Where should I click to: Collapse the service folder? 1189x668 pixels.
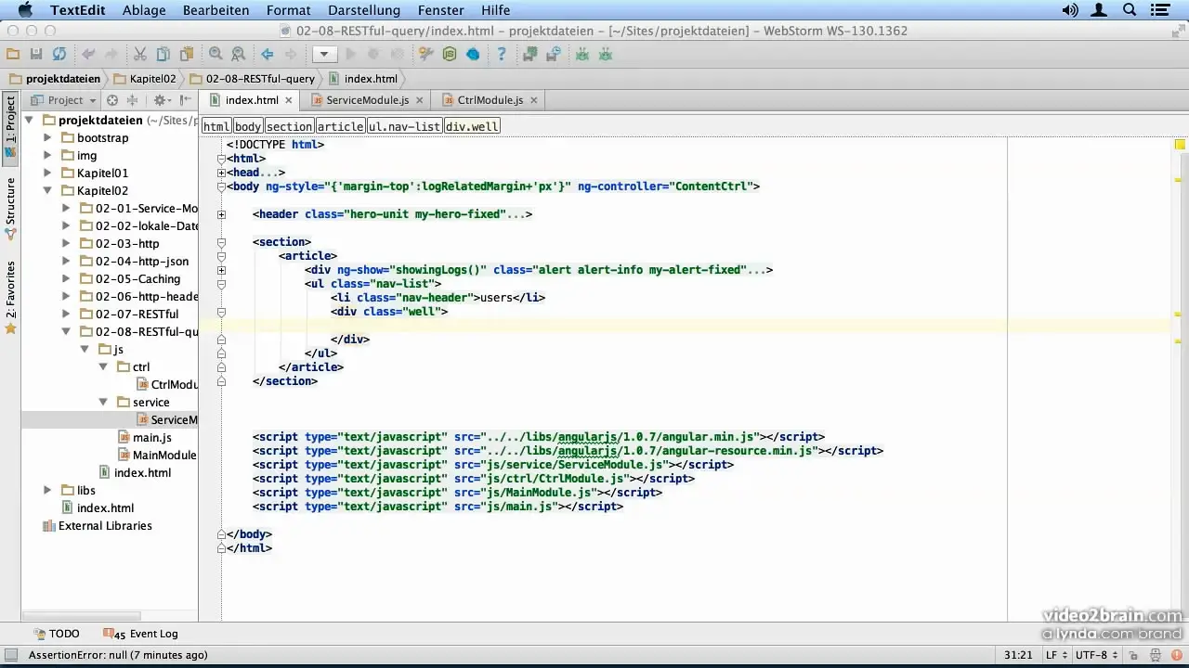(103, 402)
